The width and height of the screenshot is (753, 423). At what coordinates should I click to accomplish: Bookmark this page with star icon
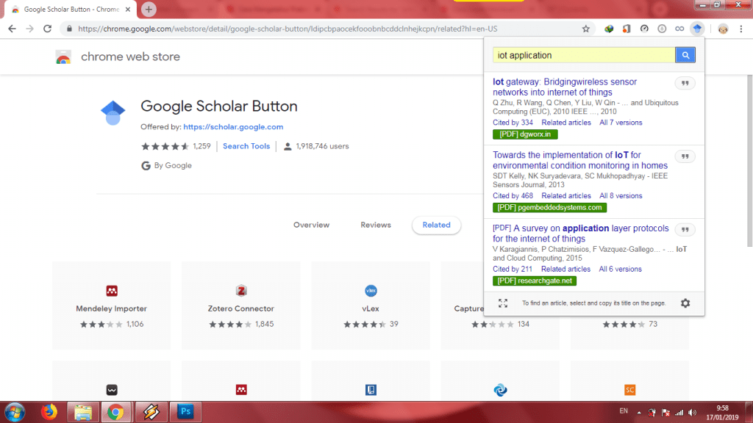pos(586,29)
